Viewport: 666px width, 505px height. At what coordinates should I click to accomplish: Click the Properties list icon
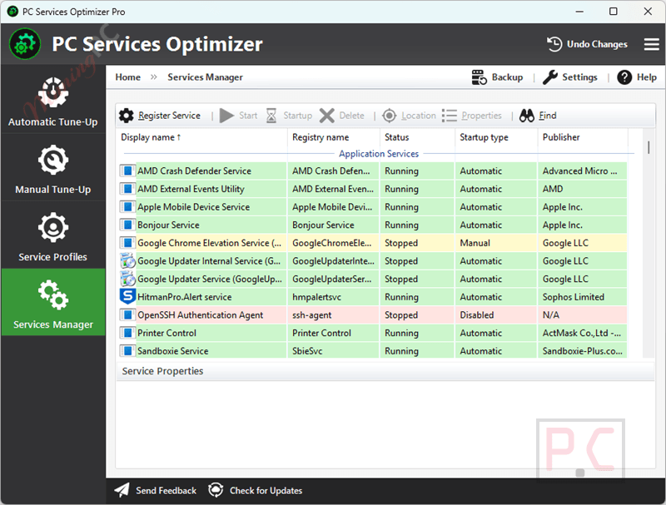(x=449, y=116)
